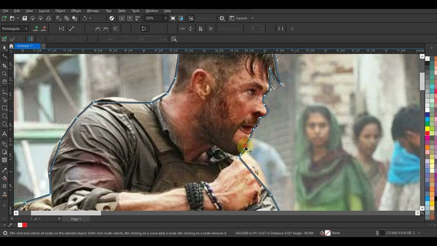Select the Zoom tool magnifier
The height and width of the screenshot is (246, 437).
(x=4, y=73)
